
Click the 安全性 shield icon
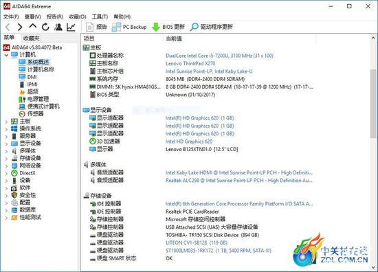[x=14, y=195]
